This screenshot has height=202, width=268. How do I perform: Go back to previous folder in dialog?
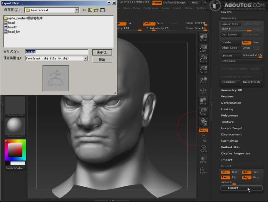[x=84, y=10]
